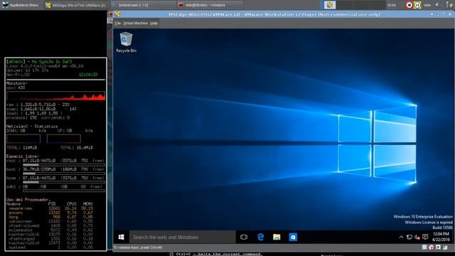Open the Store app in taskbar
455x256 pixels.
293,237
